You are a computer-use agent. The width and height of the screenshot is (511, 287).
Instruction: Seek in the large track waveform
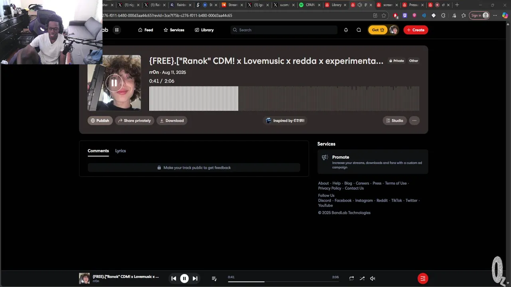[284, 98]
